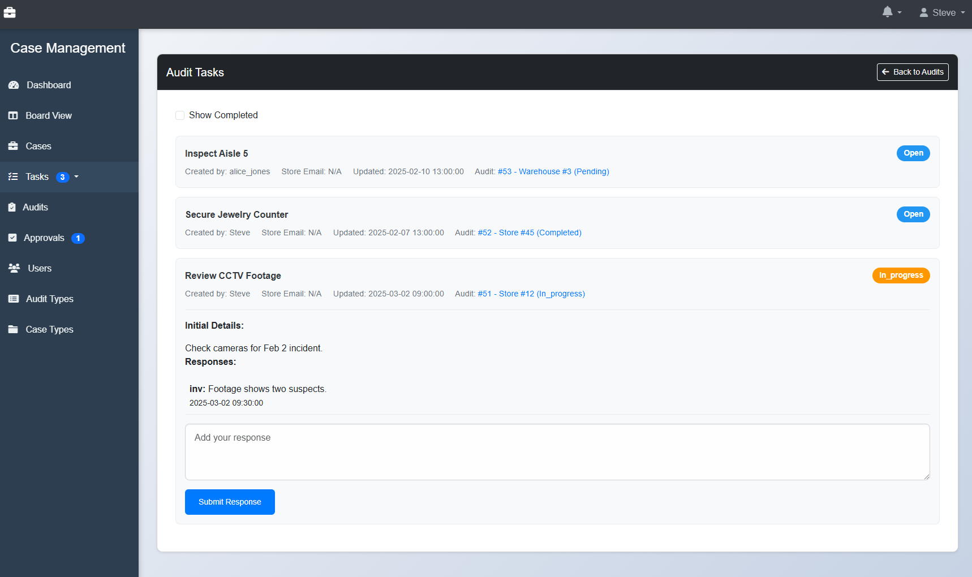Click the person icon beside Steve
Image resolution: width=972 pixels, height=577 pixels.
tap(923, 12)
